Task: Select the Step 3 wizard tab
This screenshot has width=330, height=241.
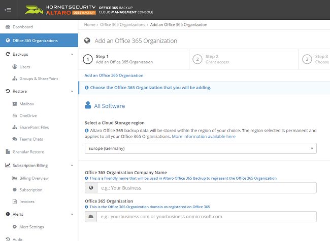Action: click(x=314, y=59)
